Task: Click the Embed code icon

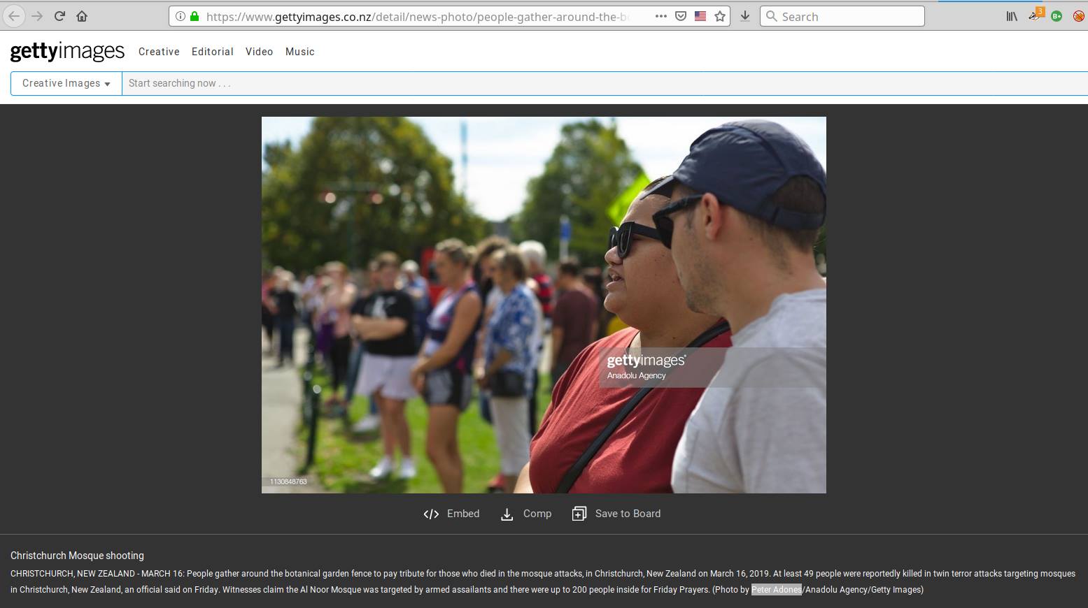Action: [x=431, y=514]
